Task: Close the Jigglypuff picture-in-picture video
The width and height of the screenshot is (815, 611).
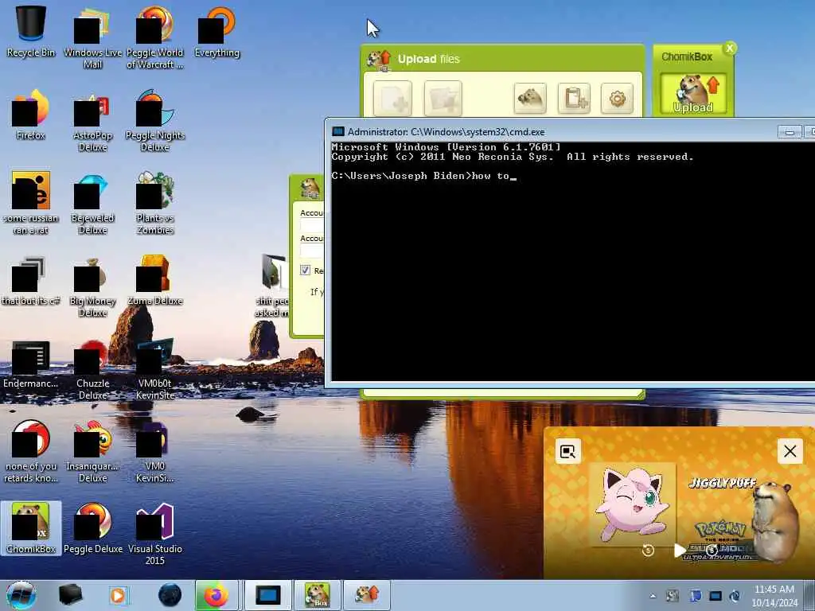Action: (x=790, y=451)
